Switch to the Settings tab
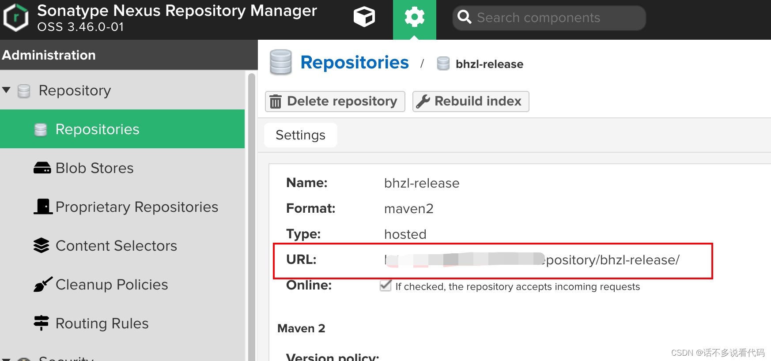This screenshot has width=771, height=361. 301,135
